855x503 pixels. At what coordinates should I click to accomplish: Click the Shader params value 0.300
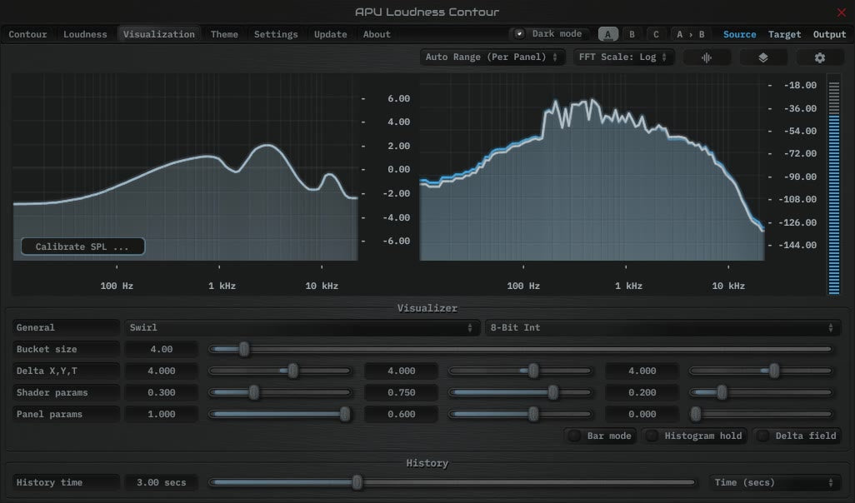161,392
